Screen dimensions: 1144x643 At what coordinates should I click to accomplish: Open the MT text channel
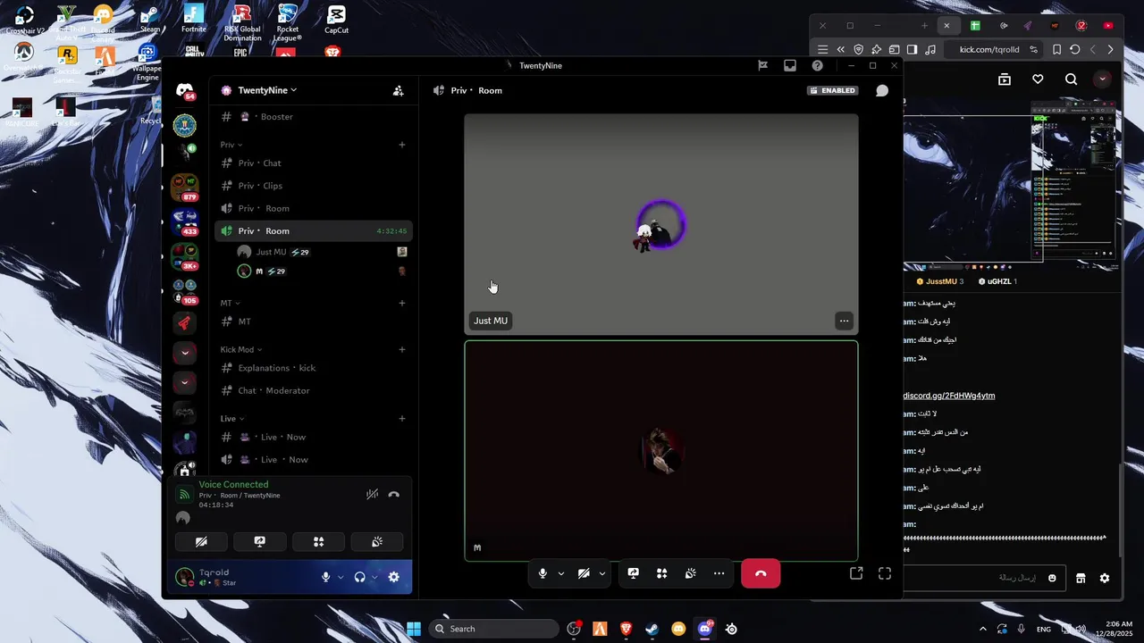pos(314,321)
